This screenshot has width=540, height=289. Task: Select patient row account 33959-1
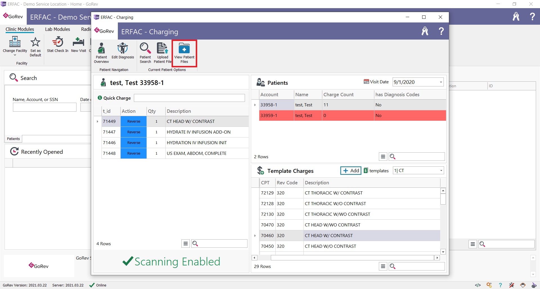(352, 116)
